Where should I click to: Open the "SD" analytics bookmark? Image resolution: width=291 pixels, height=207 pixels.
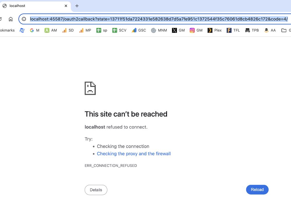click(68, 30)
